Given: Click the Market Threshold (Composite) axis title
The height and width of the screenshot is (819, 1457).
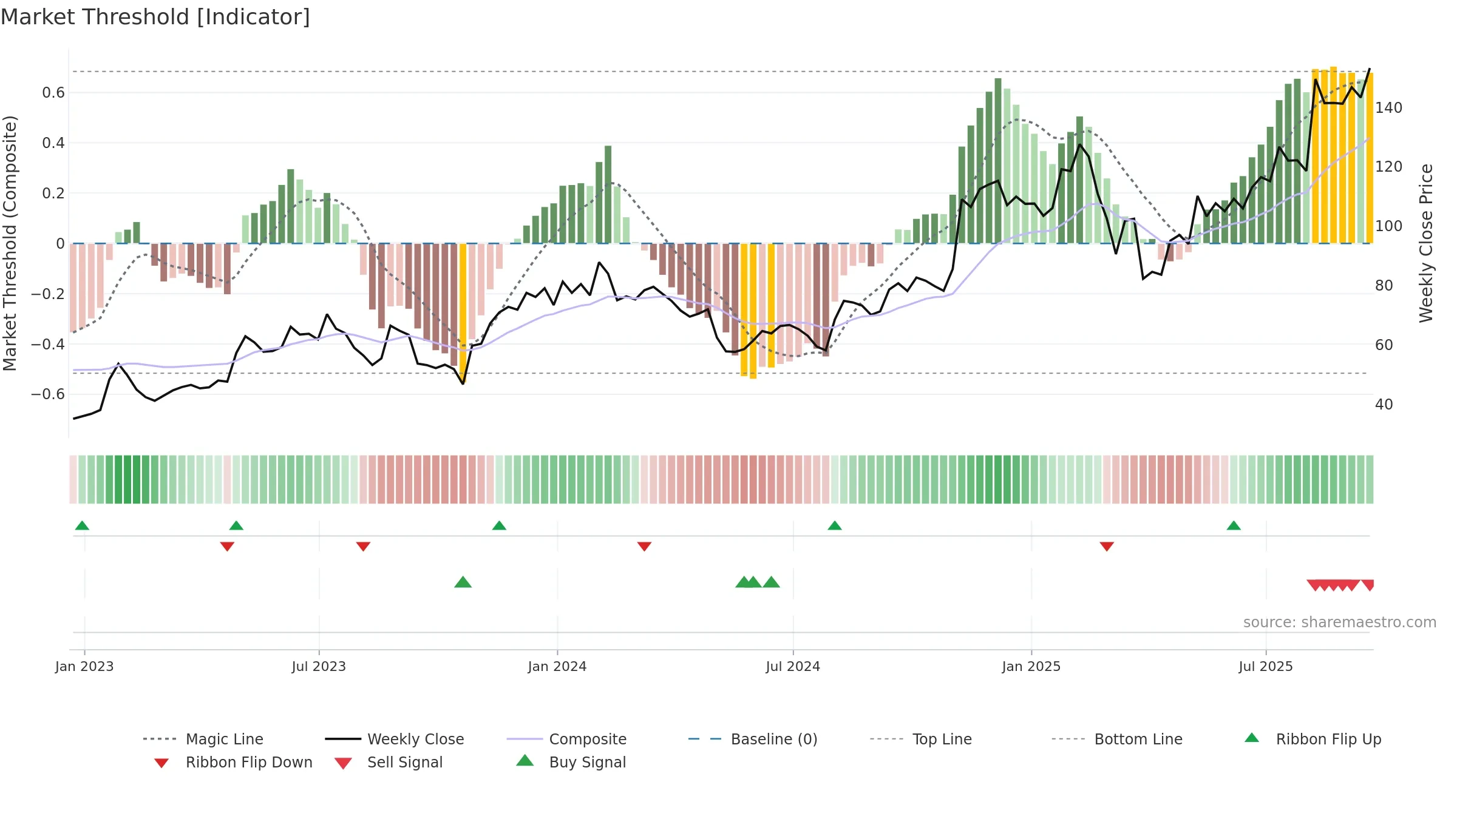Looking at the screenshot, I should [10, 243].
